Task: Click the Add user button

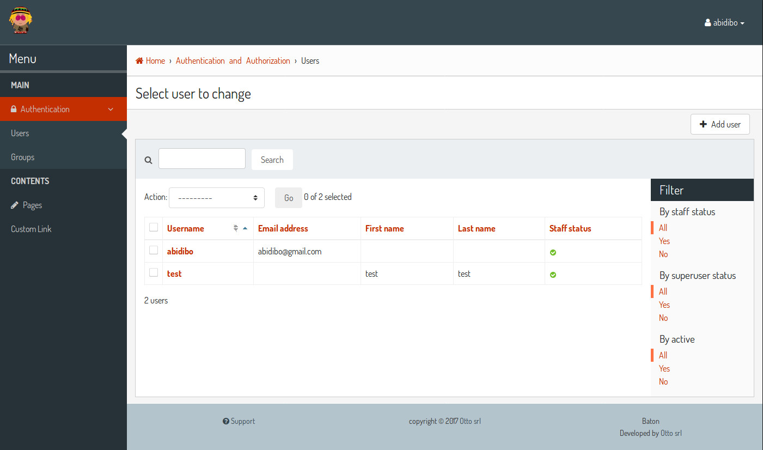Action: coord(720,124)
